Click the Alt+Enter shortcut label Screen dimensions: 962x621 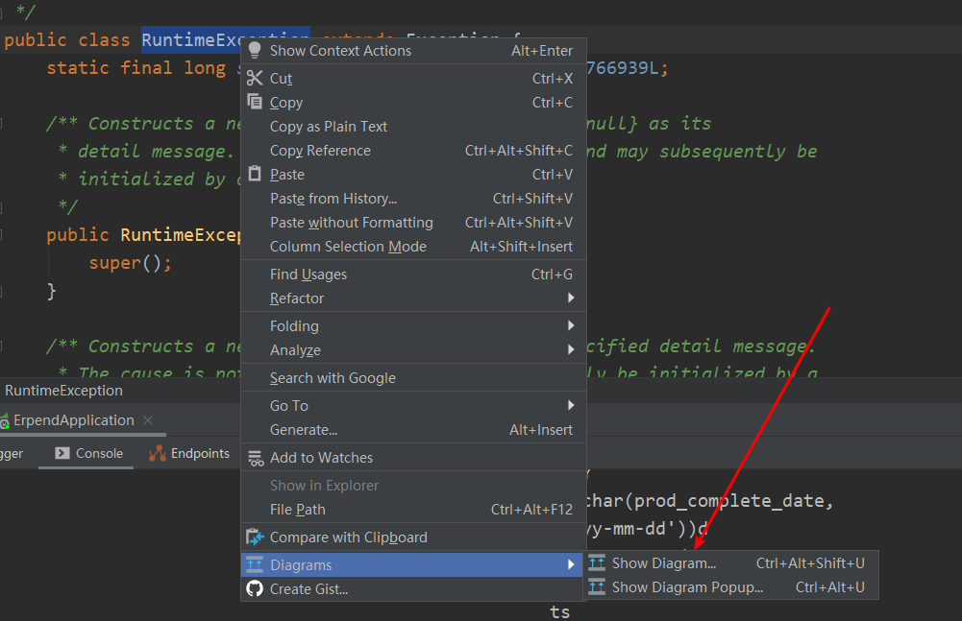(x=542, y=50)
